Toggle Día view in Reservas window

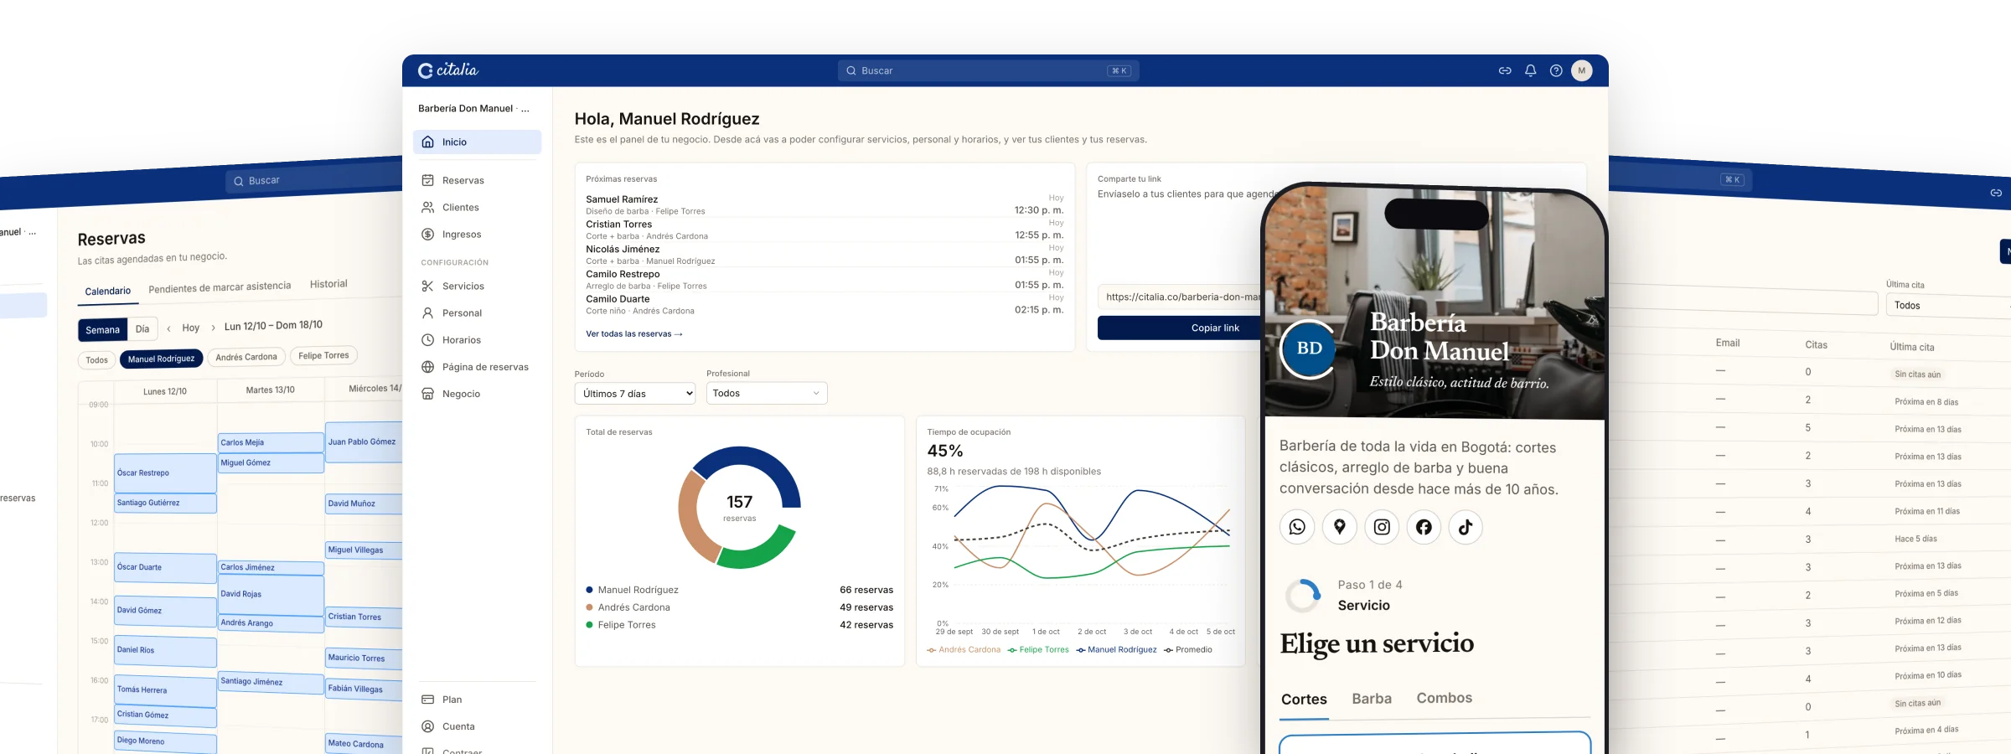coord(142,329)
